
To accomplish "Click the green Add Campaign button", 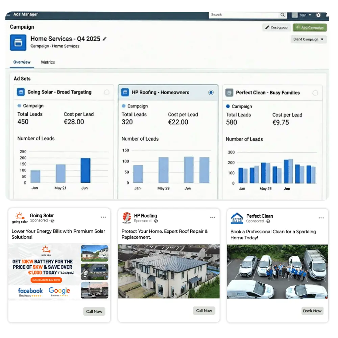I will pos(310,28).
